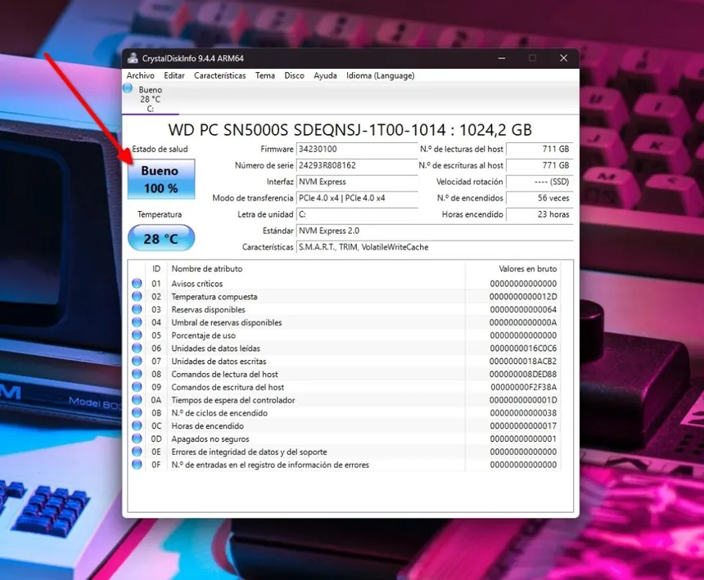Open the Archivo menu
The height and width of the screenshot is (580, 704).
pyautogui.click(x=140, y=75)
